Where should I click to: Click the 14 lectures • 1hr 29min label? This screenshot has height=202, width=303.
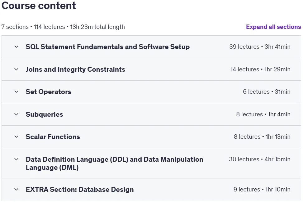pyautogui.click(x=260, y=69)
